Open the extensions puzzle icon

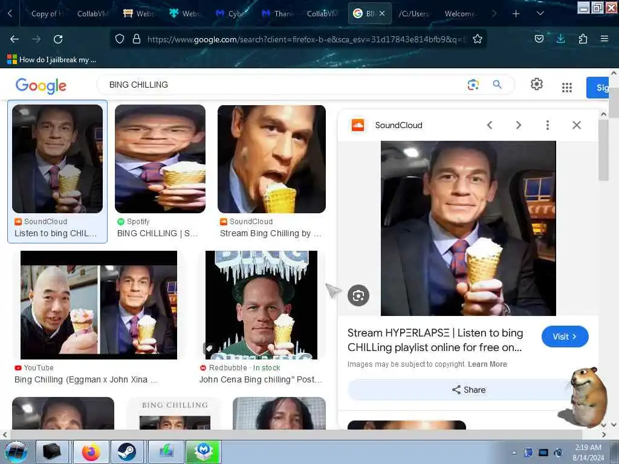(x=583, y=39)
